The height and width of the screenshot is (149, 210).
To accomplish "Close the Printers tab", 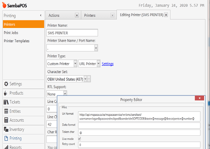I will [x=113, y=16].
